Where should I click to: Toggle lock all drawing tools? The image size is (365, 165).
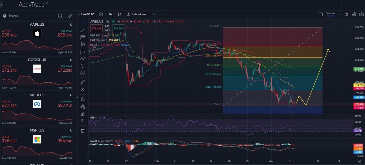coord(82,113)
